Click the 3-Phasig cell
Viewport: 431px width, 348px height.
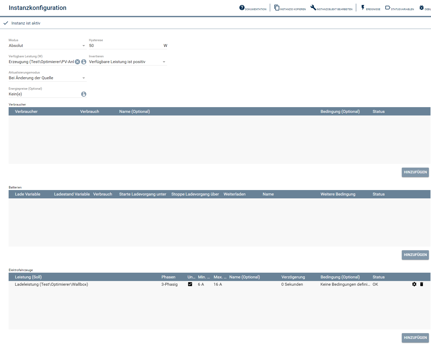click(x=169, y=284)
